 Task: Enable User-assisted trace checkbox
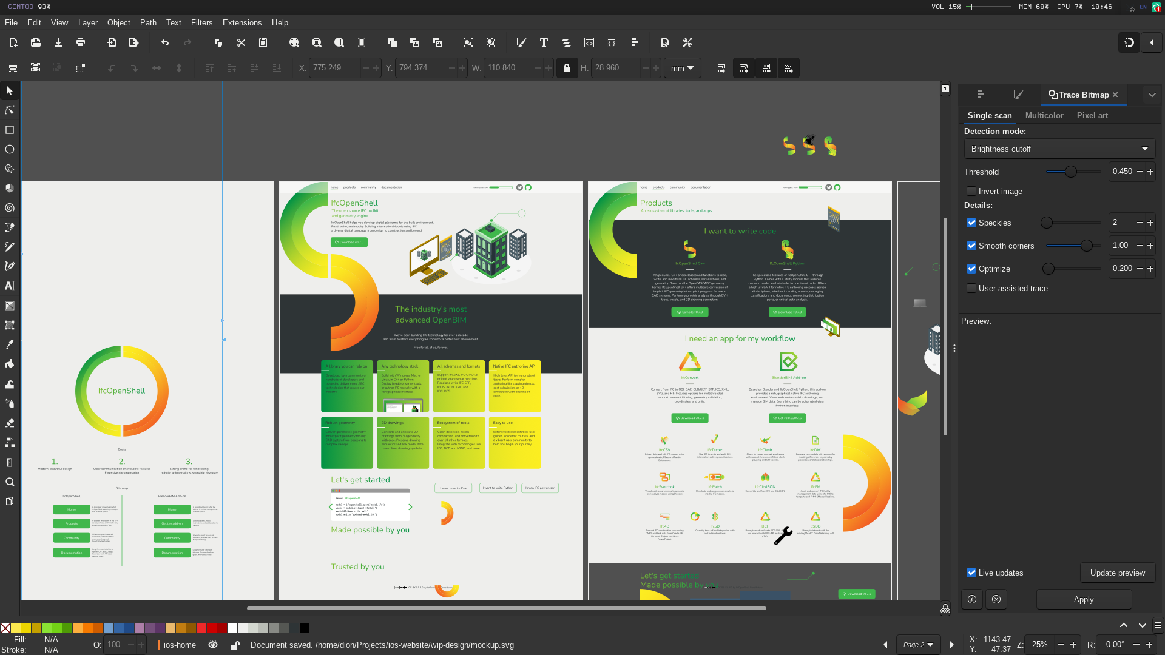tap(971, 288)
